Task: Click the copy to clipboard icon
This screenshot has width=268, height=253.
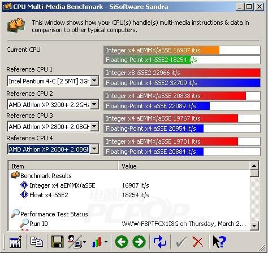Action: 37,242
